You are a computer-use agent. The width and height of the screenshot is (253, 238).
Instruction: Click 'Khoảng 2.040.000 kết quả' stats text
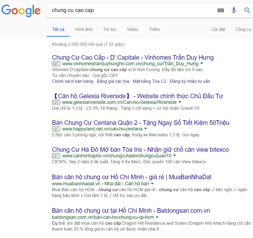[x=88, y=44]
